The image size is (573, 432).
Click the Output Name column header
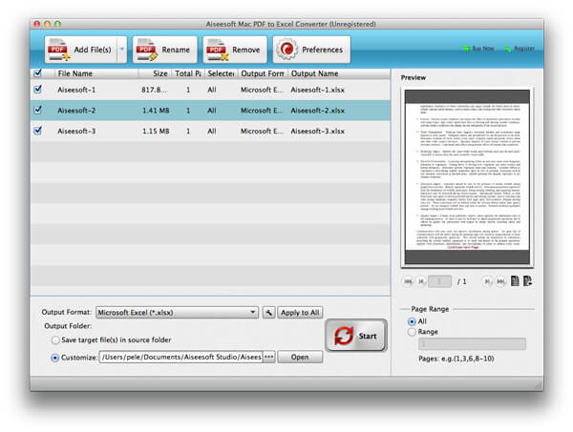[339, 73]
